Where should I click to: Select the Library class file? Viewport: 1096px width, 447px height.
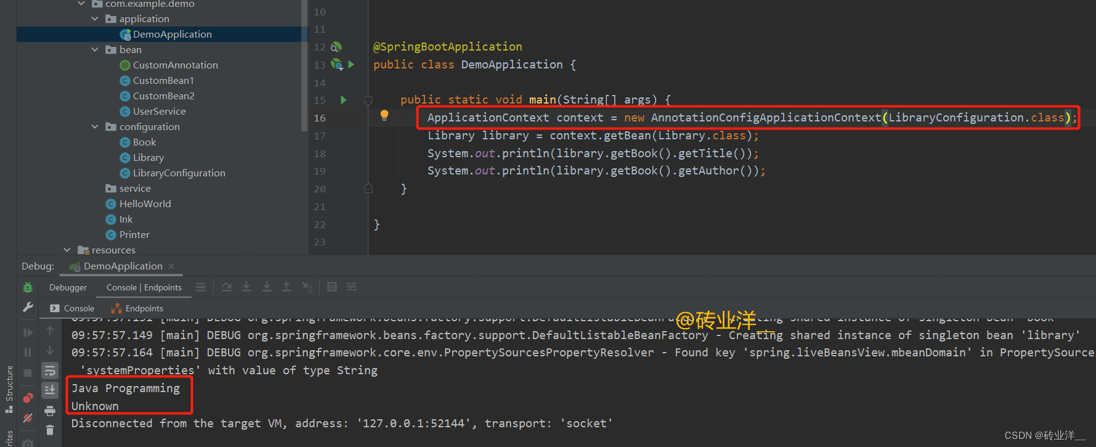[141, 158]
